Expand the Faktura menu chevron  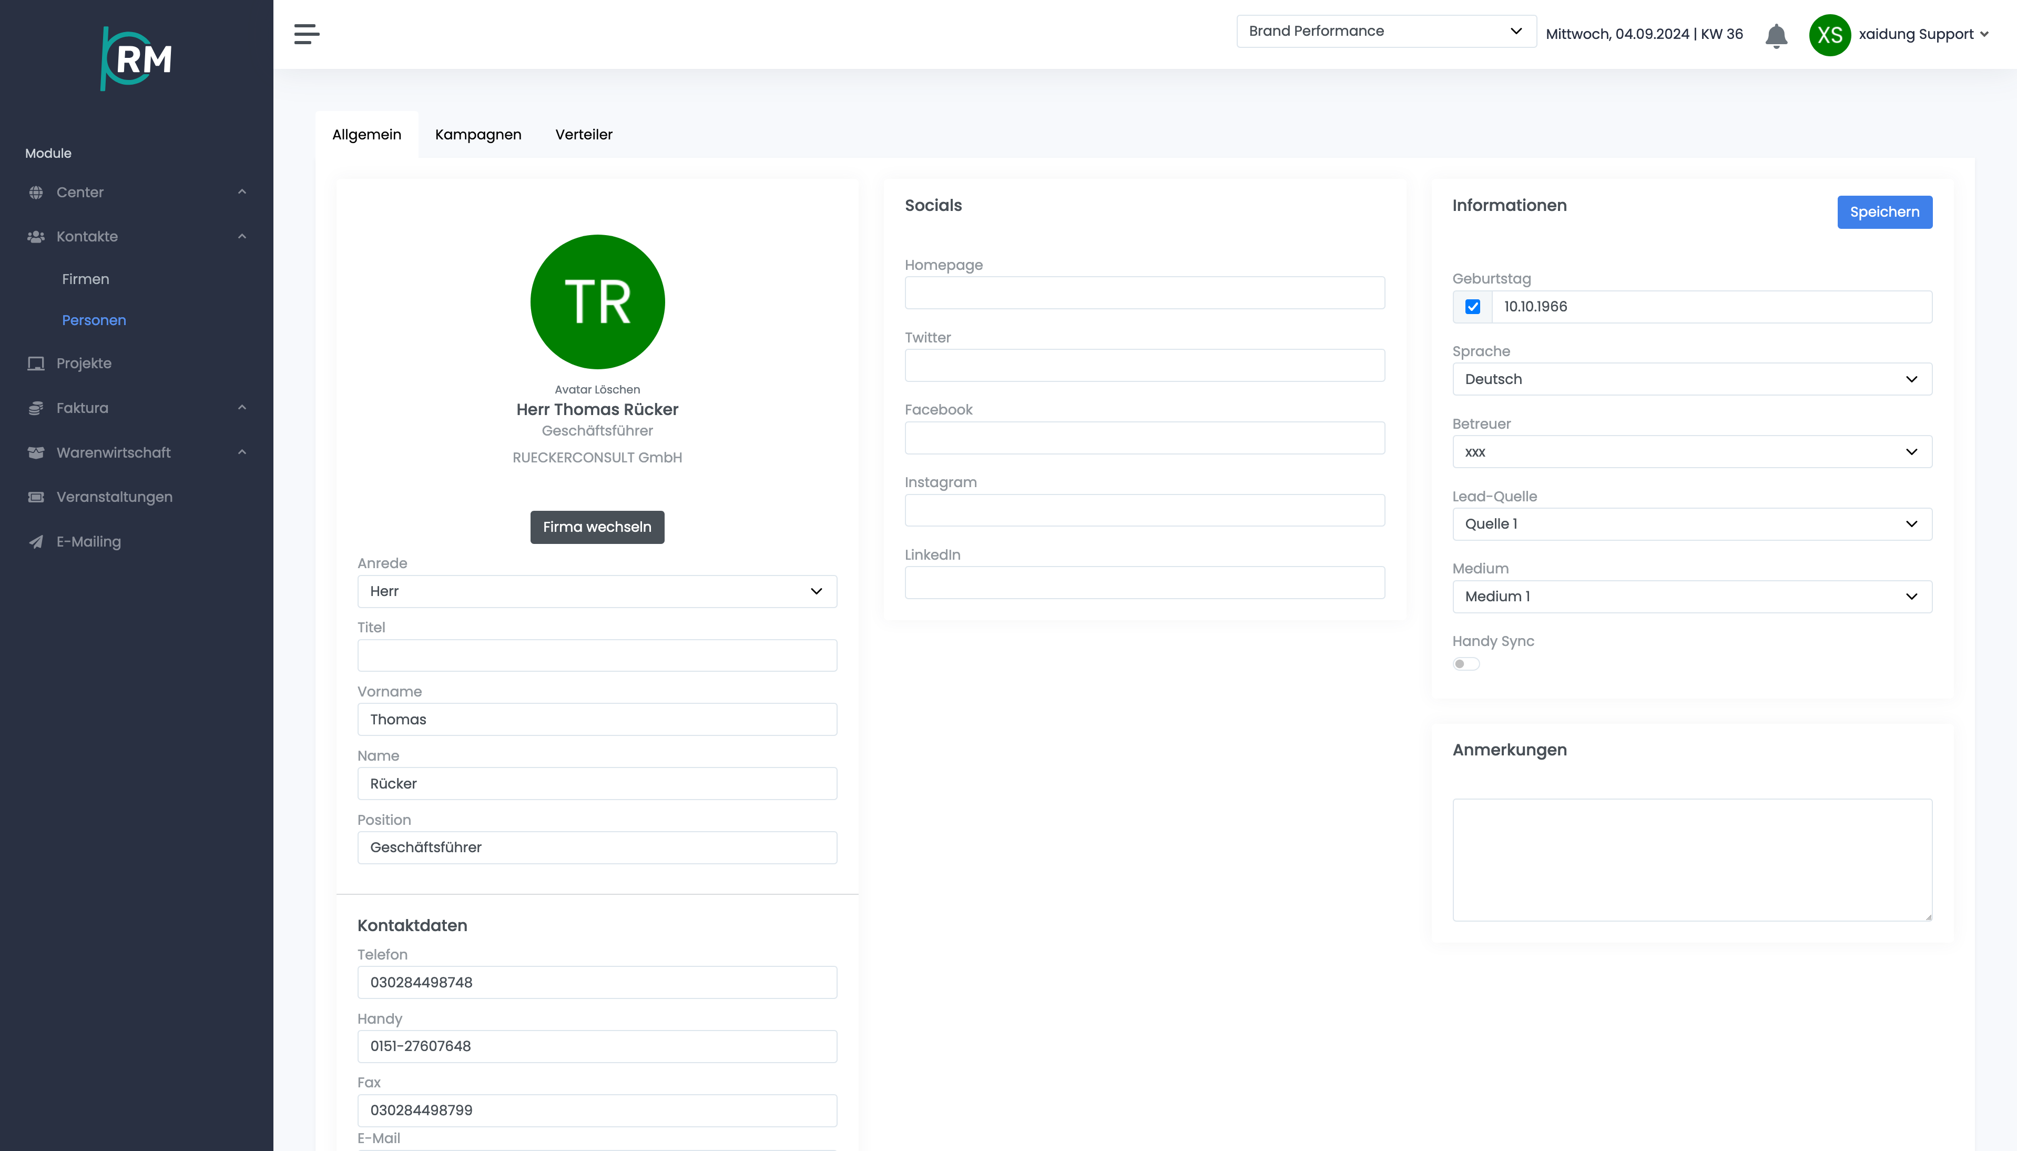point(242,408)
